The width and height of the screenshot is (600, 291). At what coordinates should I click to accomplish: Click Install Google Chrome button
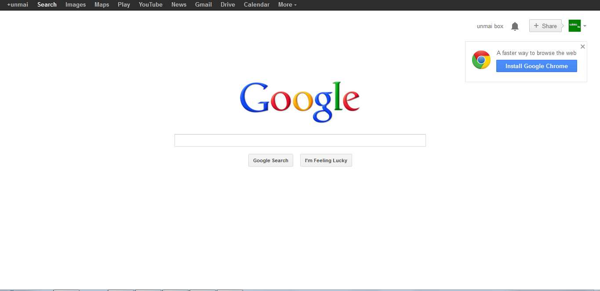[537, 66]
